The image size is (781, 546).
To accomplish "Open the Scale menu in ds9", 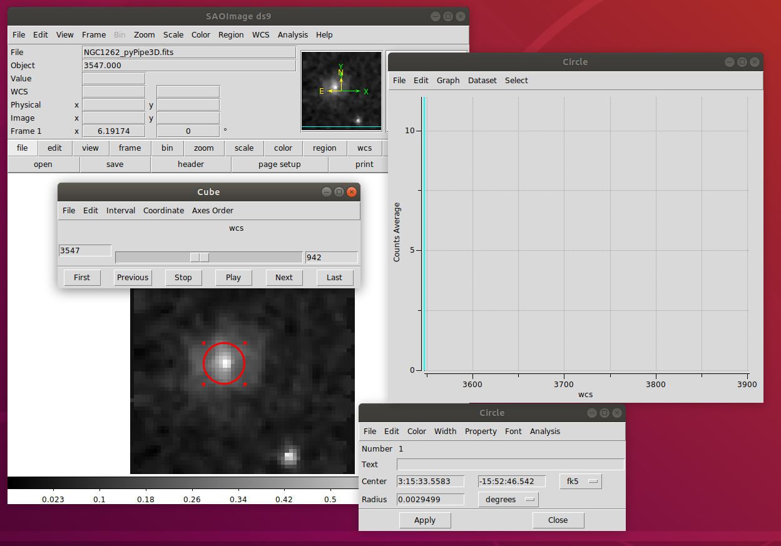I will pyautogui.click(x=173, y=35).
